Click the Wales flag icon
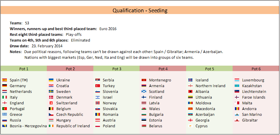 click(144, 109)
